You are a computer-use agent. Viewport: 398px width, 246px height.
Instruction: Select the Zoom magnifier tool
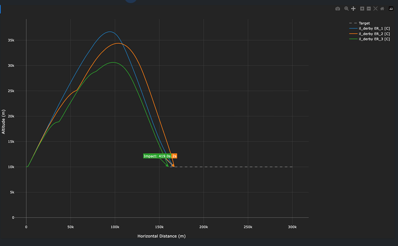pyautogui.click(x=346, y=9)
